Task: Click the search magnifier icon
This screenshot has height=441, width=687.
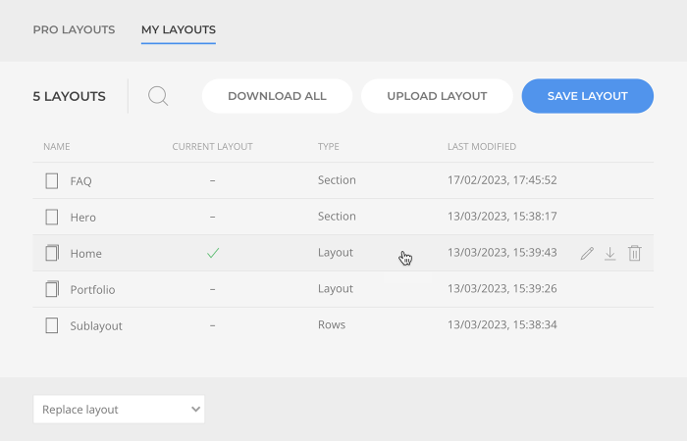Action: click(x=158, y=96)
